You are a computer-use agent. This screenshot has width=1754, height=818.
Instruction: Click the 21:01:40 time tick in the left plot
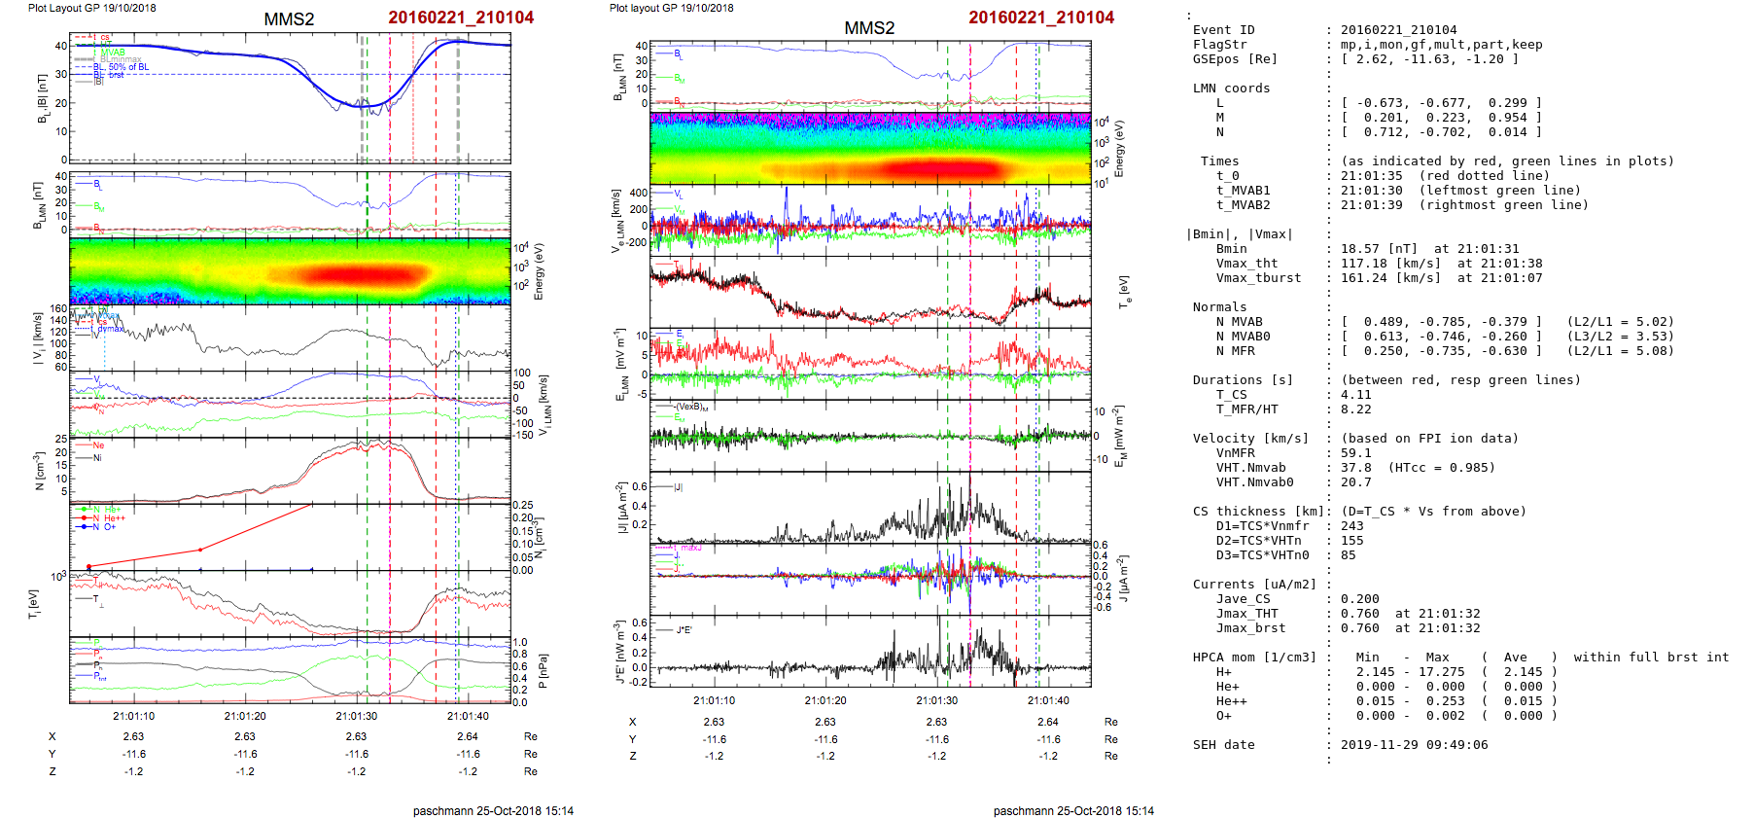(469, 716)
